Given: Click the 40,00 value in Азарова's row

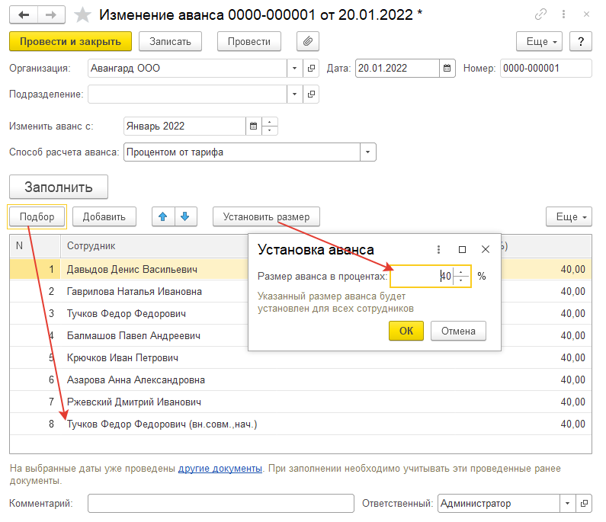Looking at the screenshot, I should pos(572,379).
